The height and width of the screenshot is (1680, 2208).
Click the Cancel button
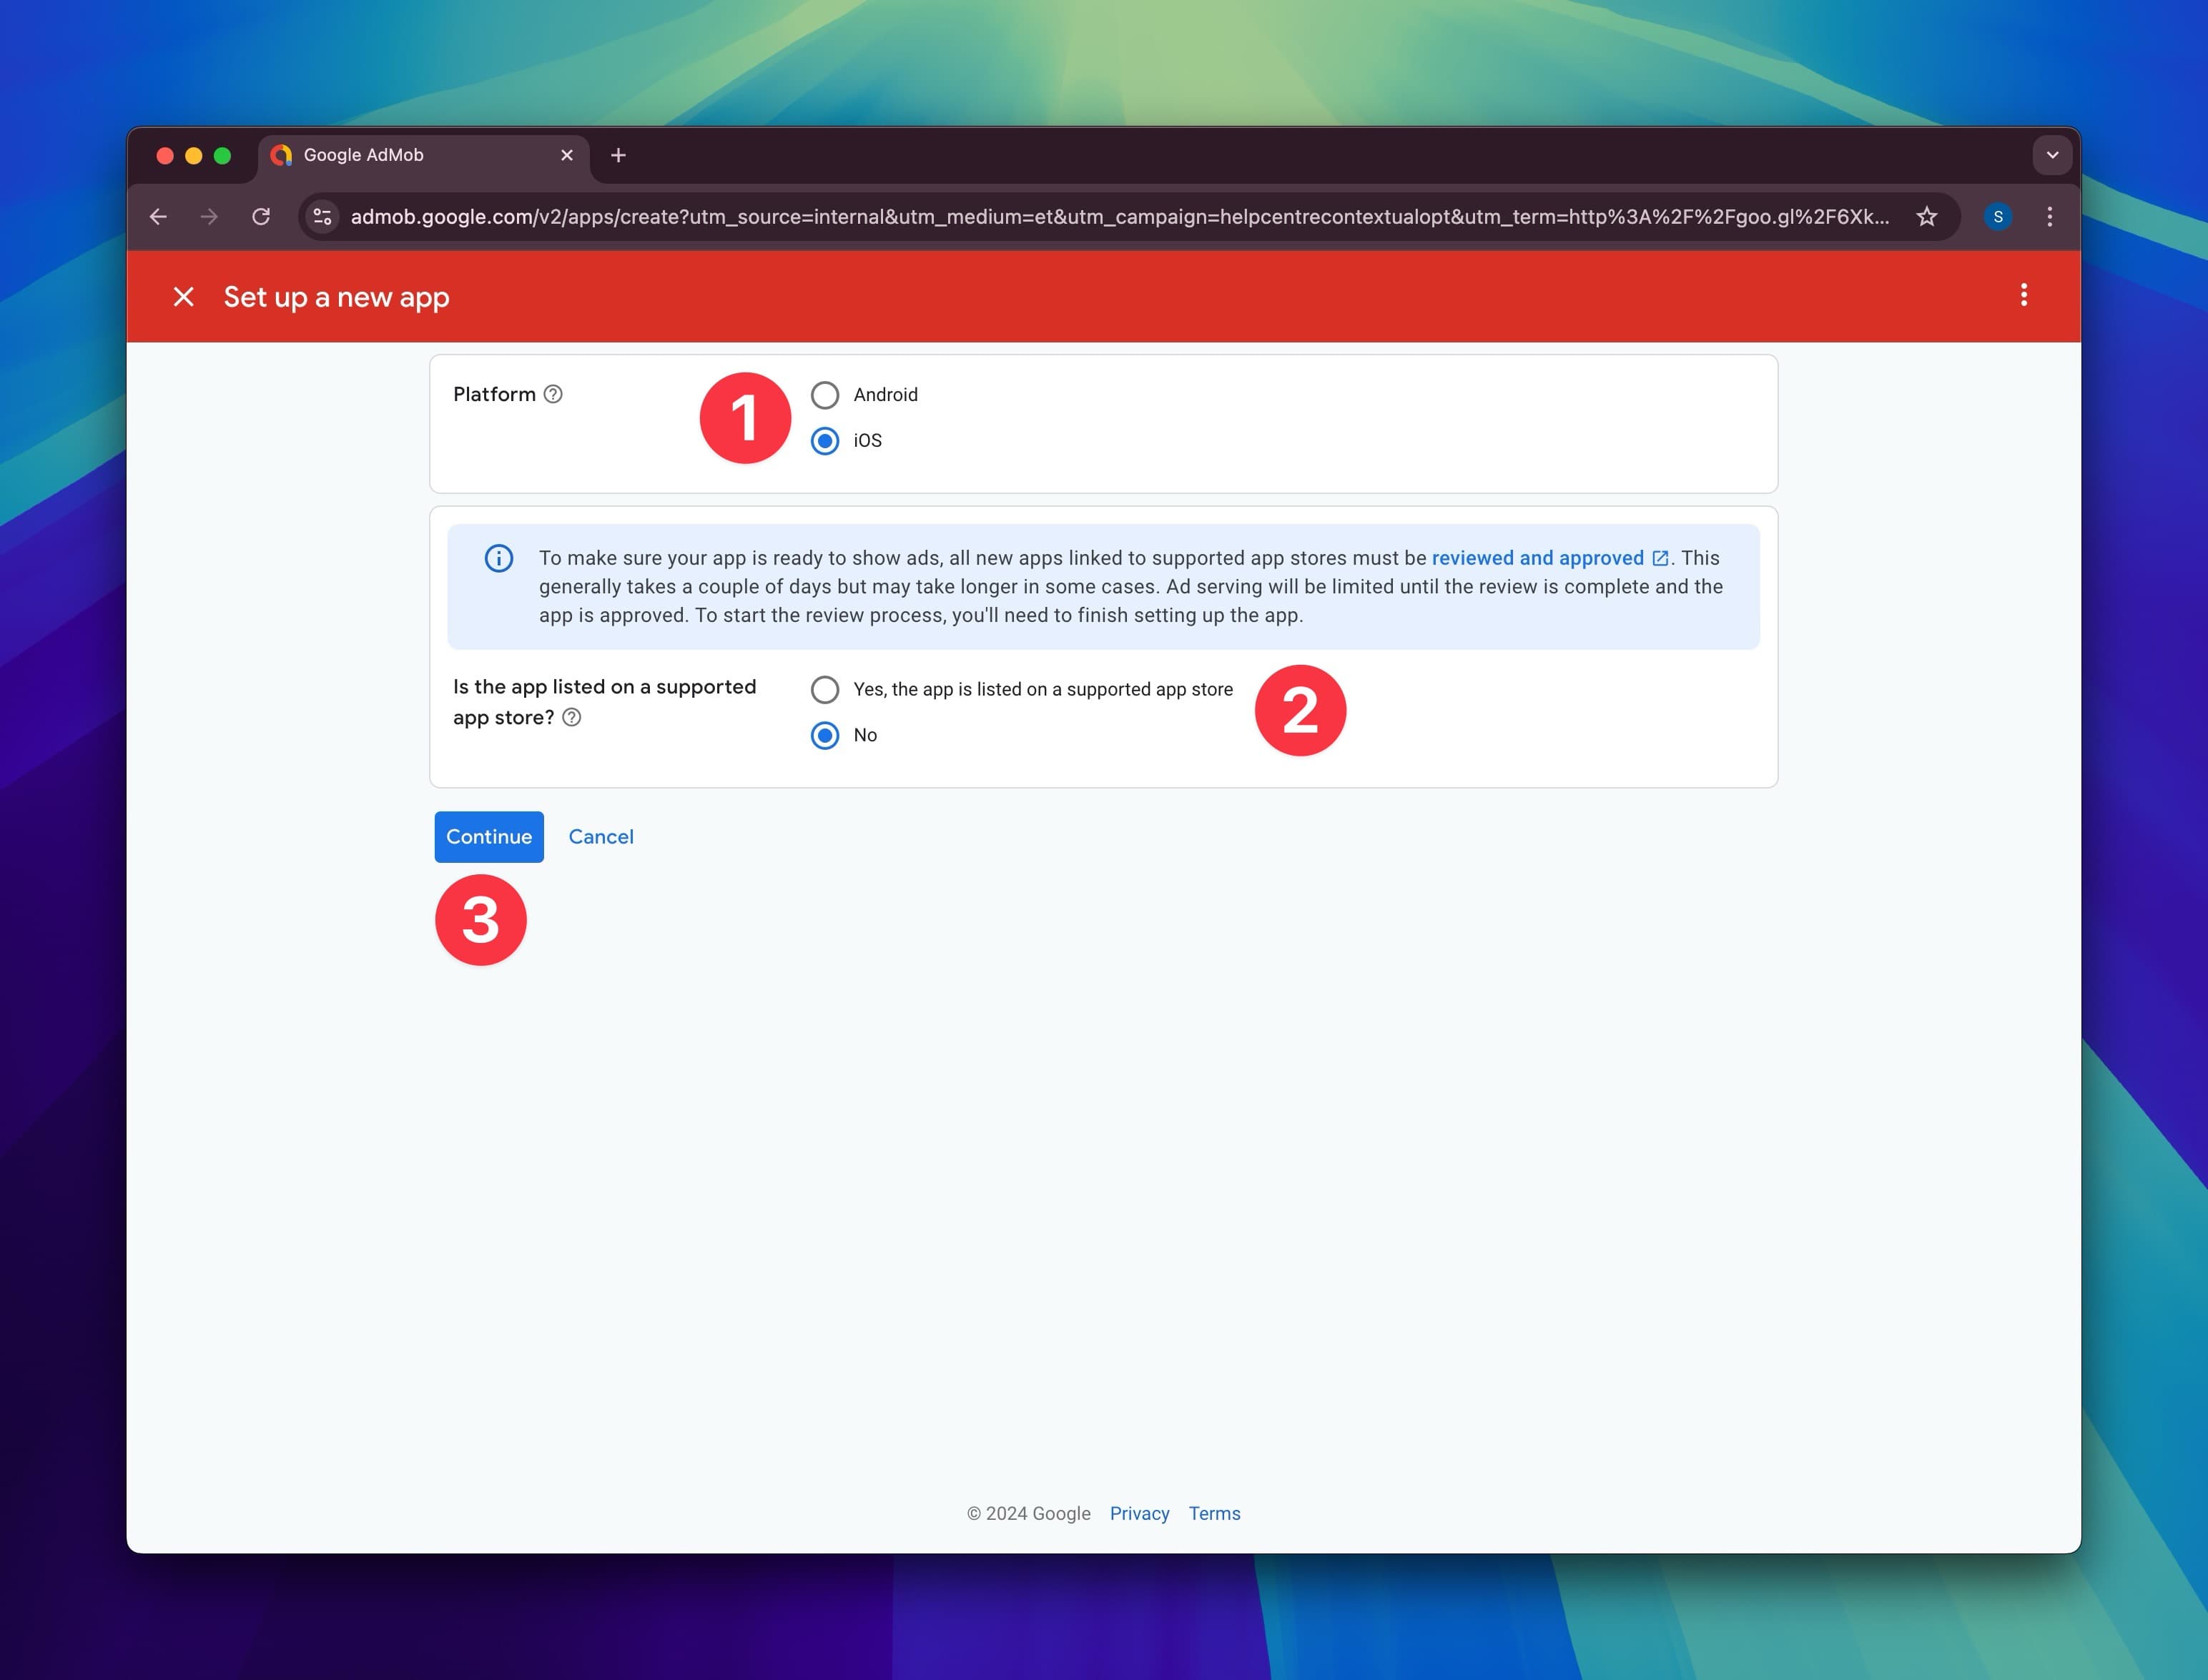[601, 837]
